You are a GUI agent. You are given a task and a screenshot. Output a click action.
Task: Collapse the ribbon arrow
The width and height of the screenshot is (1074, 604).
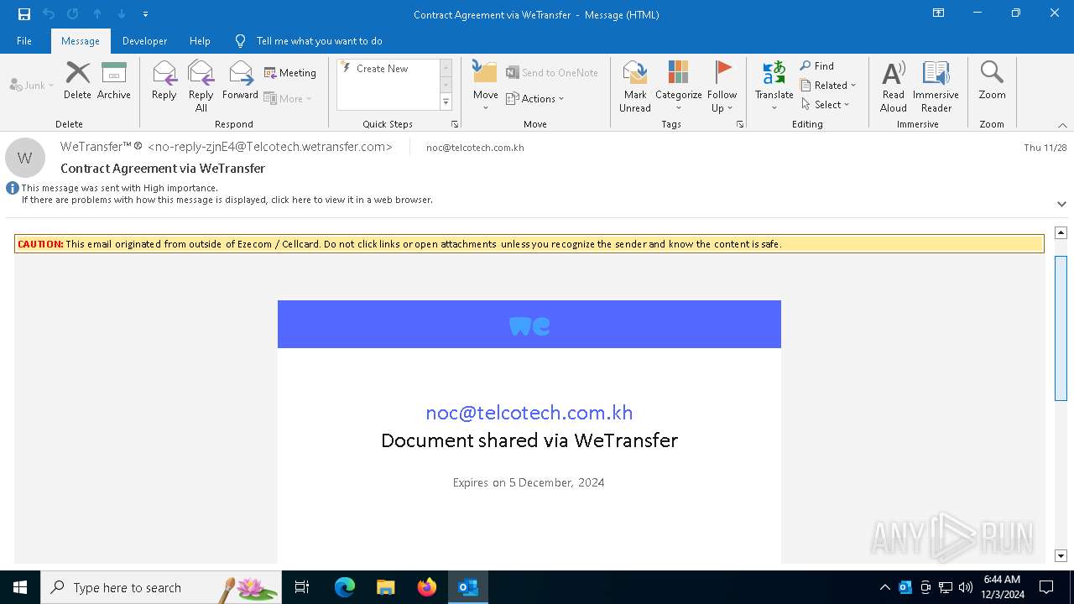(1062, 124)
